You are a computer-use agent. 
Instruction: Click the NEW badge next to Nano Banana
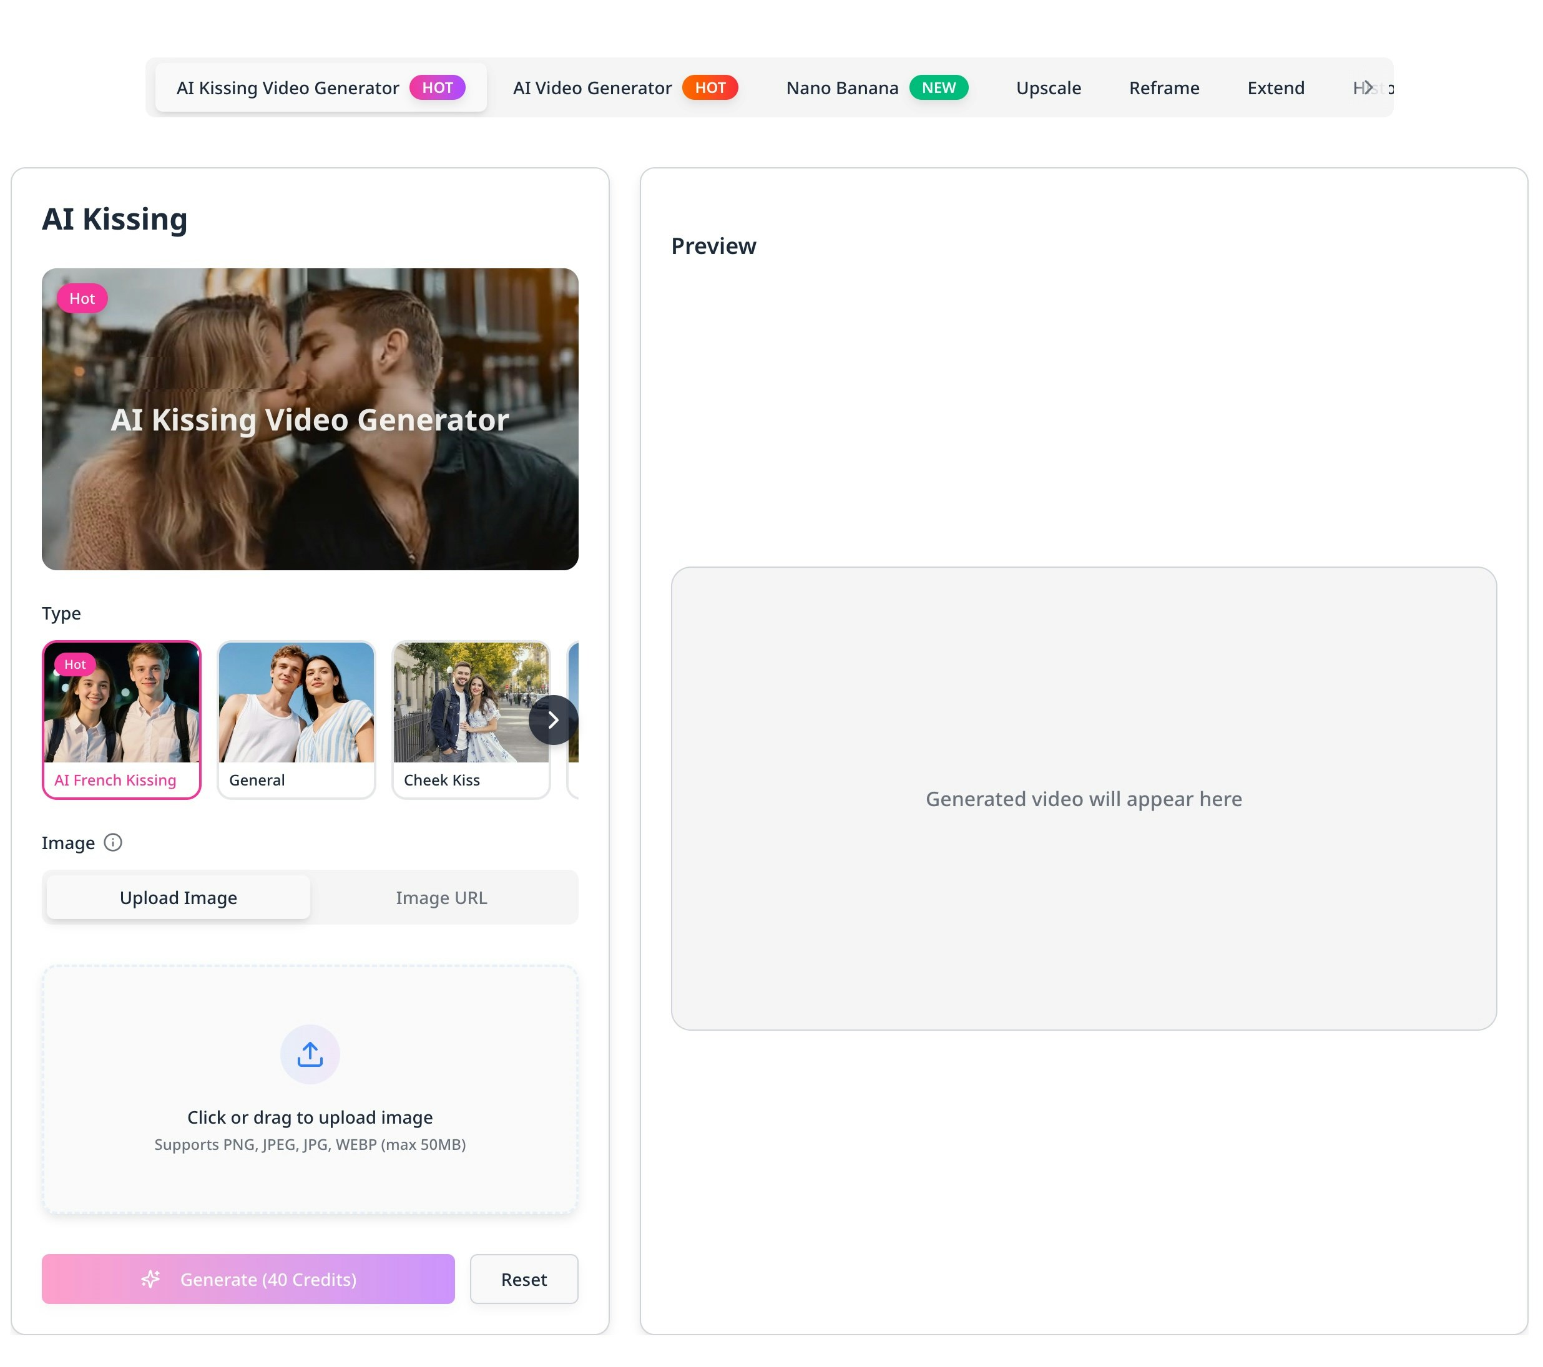pyautogui.click(x=939, y=87)
